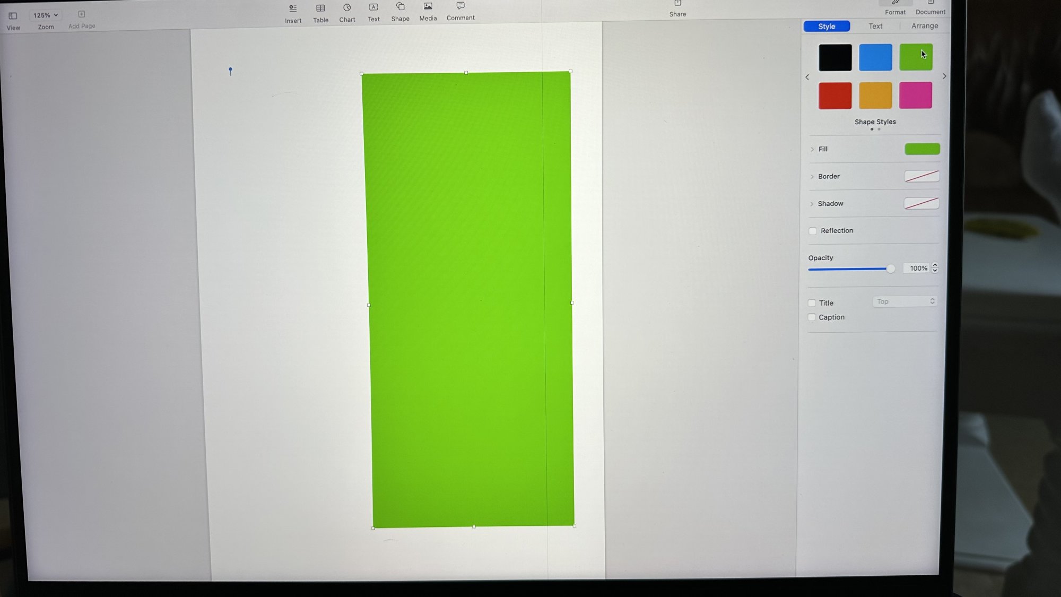Switch to the Text tab

pos(875,26)
